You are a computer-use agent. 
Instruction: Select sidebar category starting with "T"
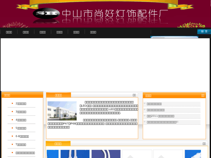click(21, 145)
